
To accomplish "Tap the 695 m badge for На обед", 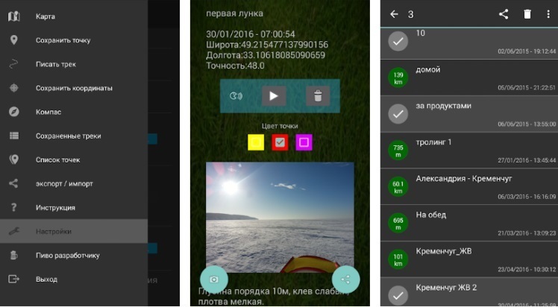I will (x=398, y=223).
